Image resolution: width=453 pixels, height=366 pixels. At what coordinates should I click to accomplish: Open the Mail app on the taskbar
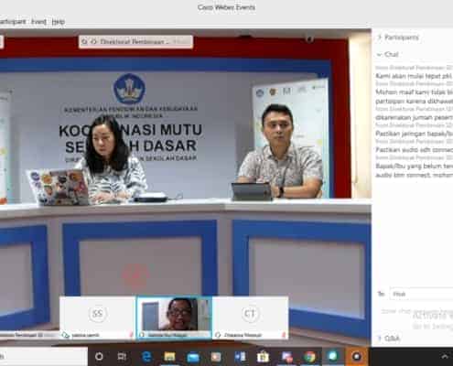pyautogui.click(x=193, y=357)
